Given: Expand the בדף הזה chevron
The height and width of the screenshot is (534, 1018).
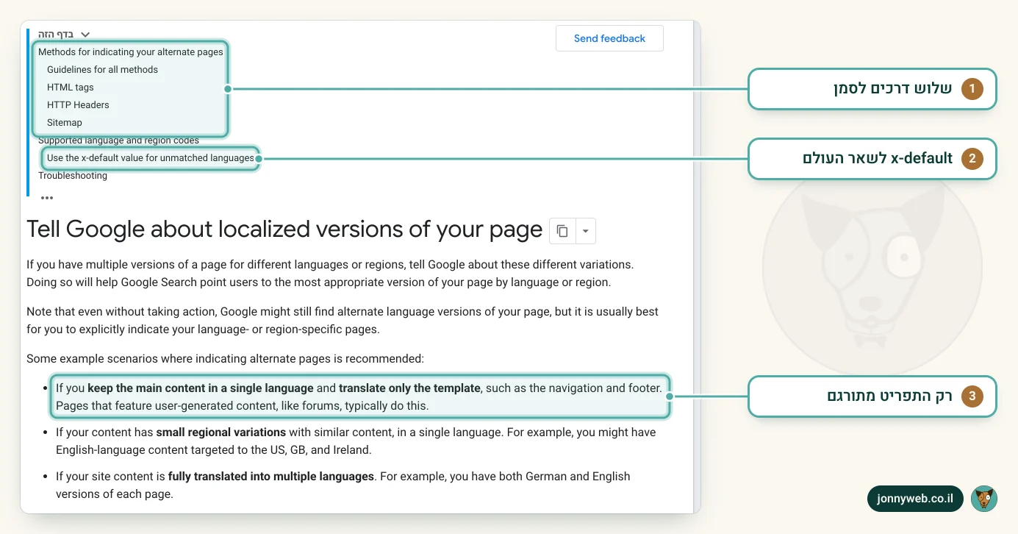Looking at the screenshot, I should coord(85,35).
